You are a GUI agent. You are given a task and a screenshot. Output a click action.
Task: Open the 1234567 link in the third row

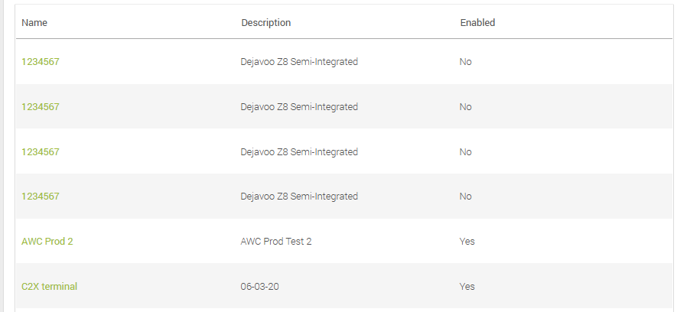pos(40,152)
